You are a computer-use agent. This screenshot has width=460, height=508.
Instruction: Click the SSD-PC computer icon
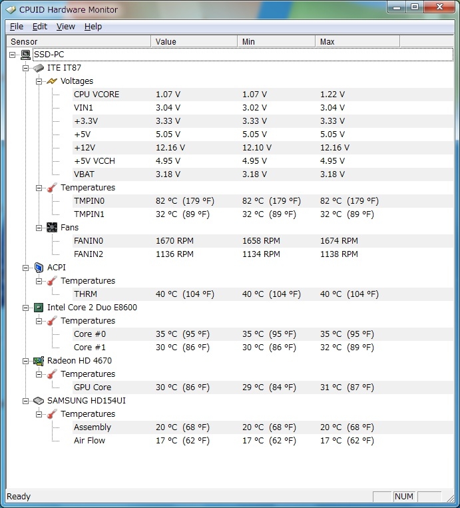pyautogui.click(x=26, y=55)
